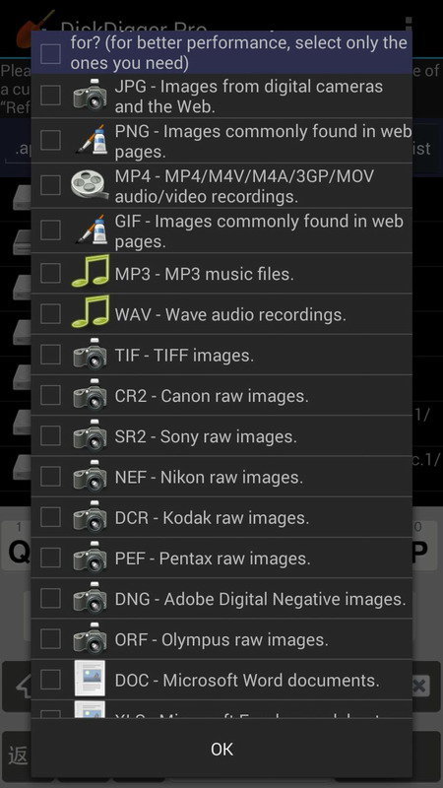
Task: Click 'MP3 - MP3 music files.' text
Action: point(205,274)
